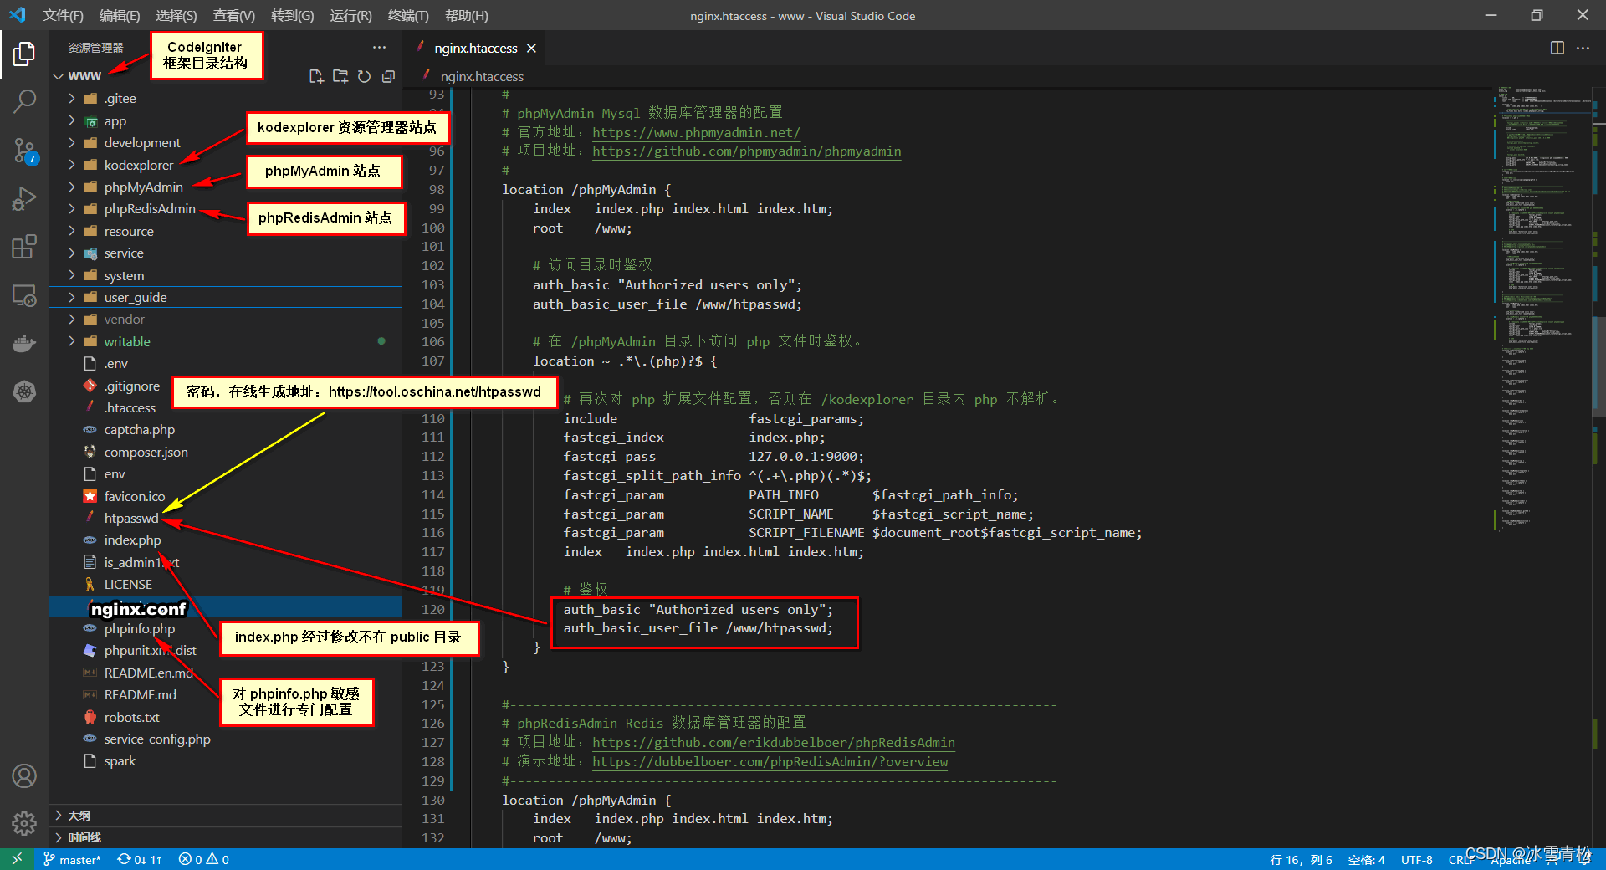
Task: Expand the 时间线 timeline section
Action: click(x=225, y=837)
